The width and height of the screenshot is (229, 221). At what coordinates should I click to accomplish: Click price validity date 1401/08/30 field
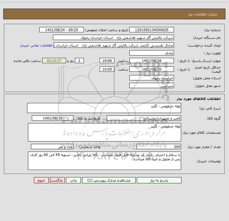point(152,69)
